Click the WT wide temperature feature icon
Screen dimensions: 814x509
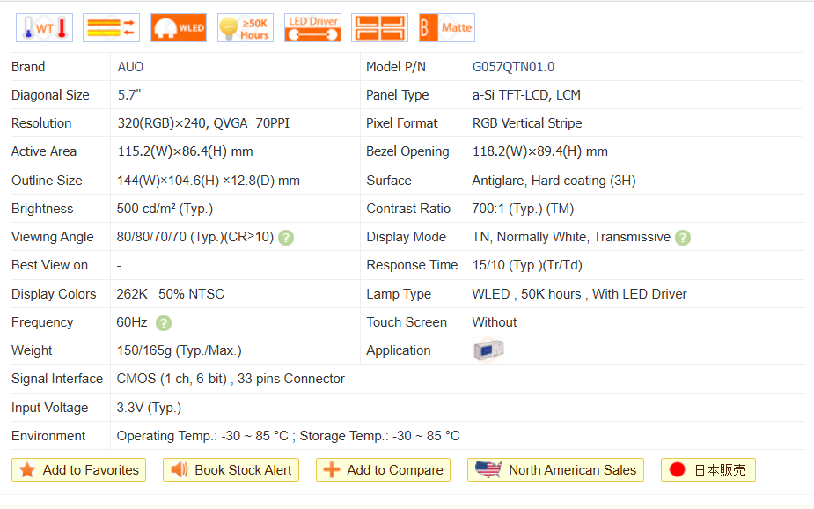coord(44,28)
